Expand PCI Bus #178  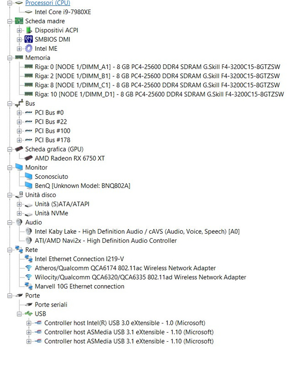(19, 140)
